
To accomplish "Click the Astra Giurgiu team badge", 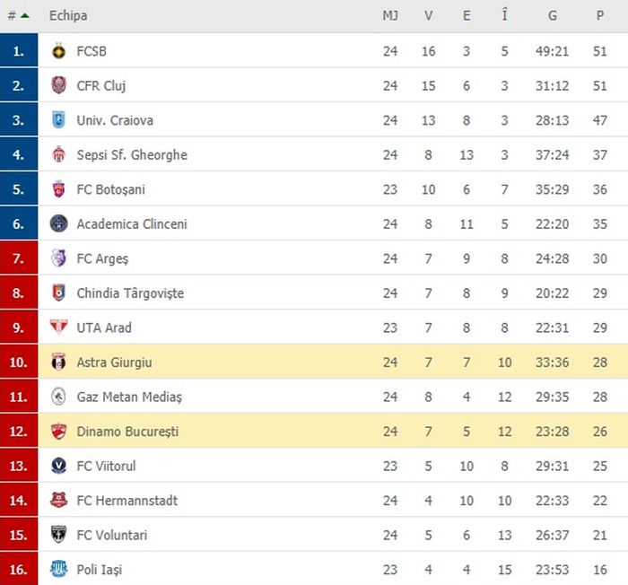I will (58, 362).
